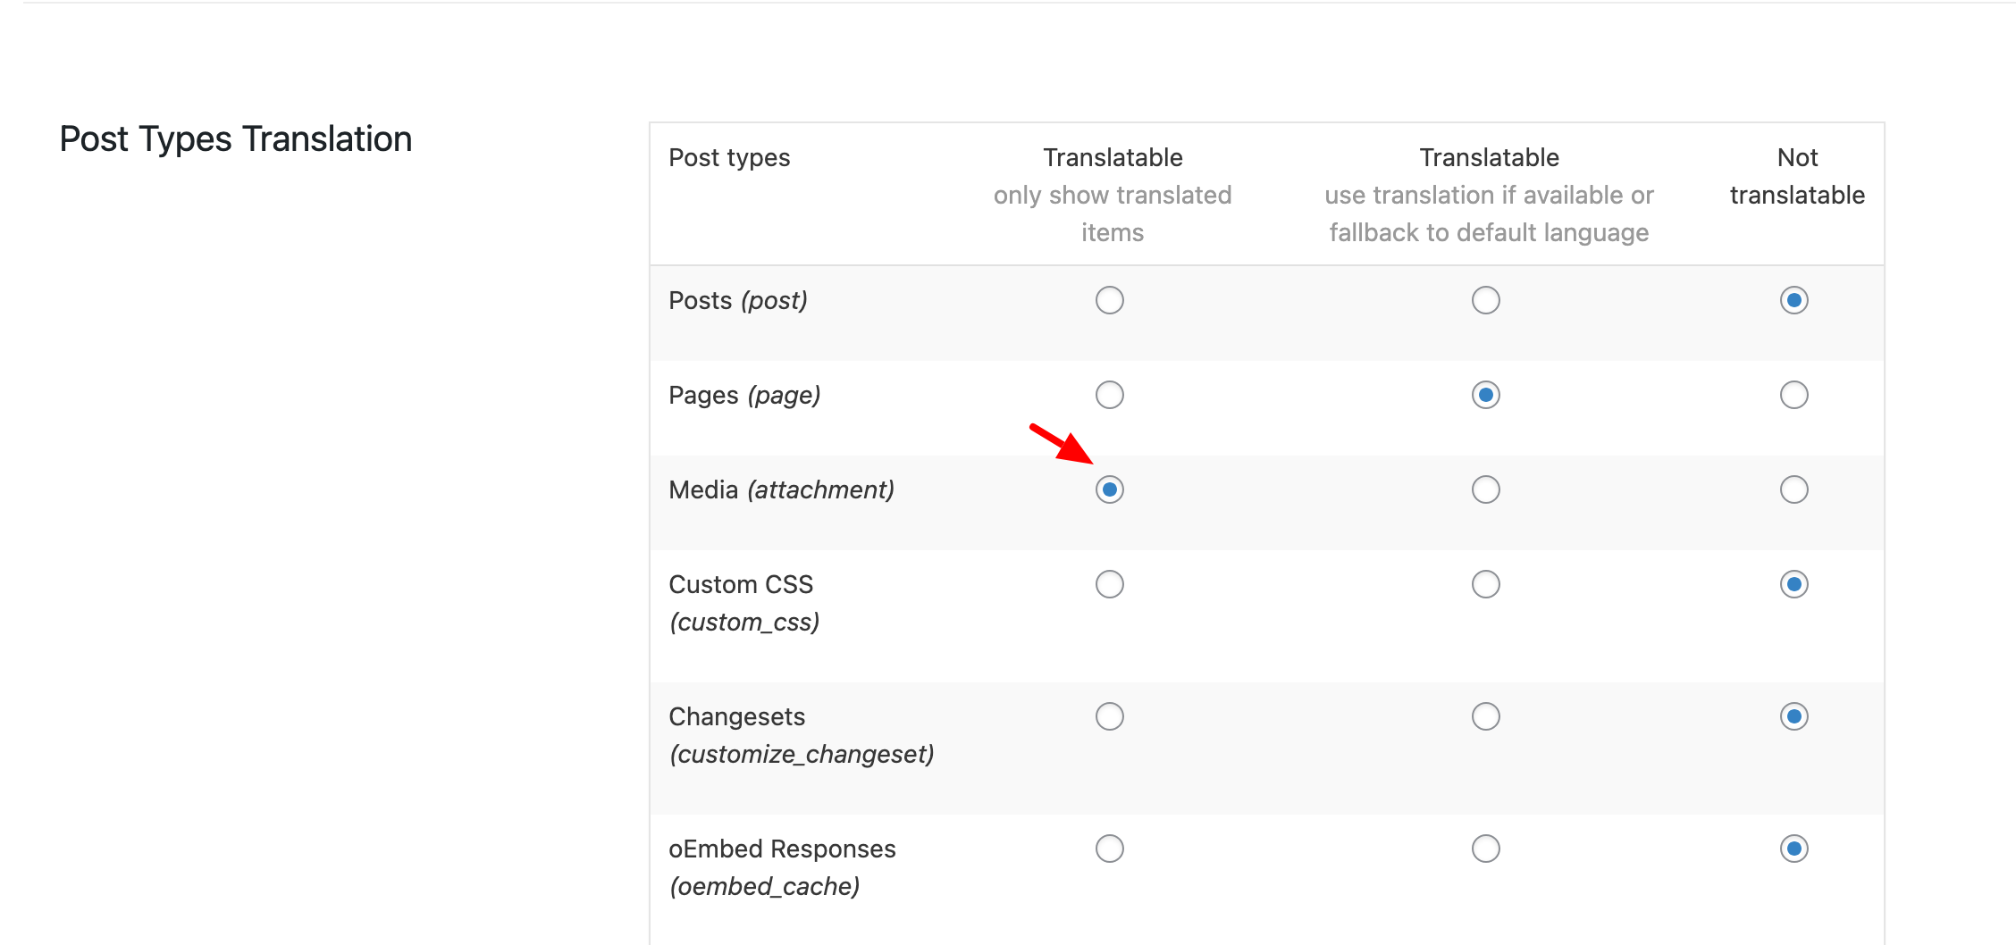Set Custom CSS to only show translated items
This screenshot has width=2016, height=945.
(1110, 584)
